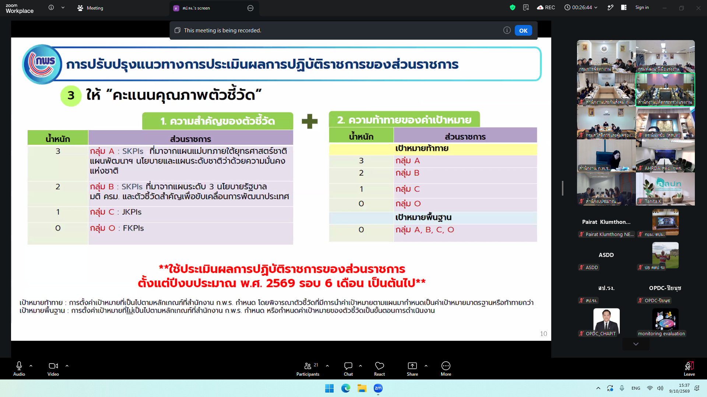Expand the dropdown next to meeting info
Viewport: 707px width, 397px height.
coord(63,7)
